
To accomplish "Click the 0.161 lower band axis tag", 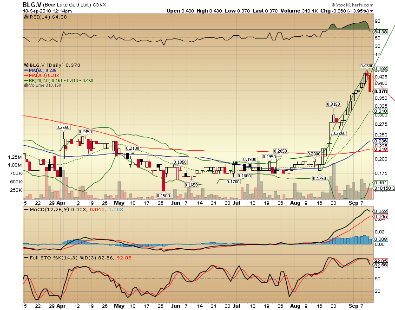I will pyautogui.click(x=381, y=183).
